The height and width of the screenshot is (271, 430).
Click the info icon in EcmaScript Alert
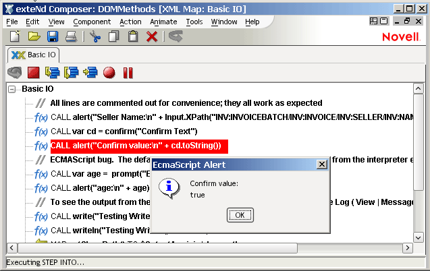coord(169,188)
